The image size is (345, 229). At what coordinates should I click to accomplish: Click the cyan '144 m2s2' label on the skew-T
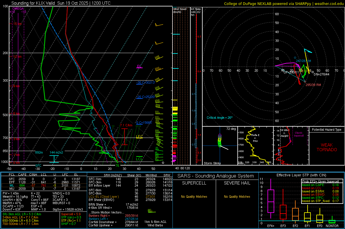click(56, 152)
